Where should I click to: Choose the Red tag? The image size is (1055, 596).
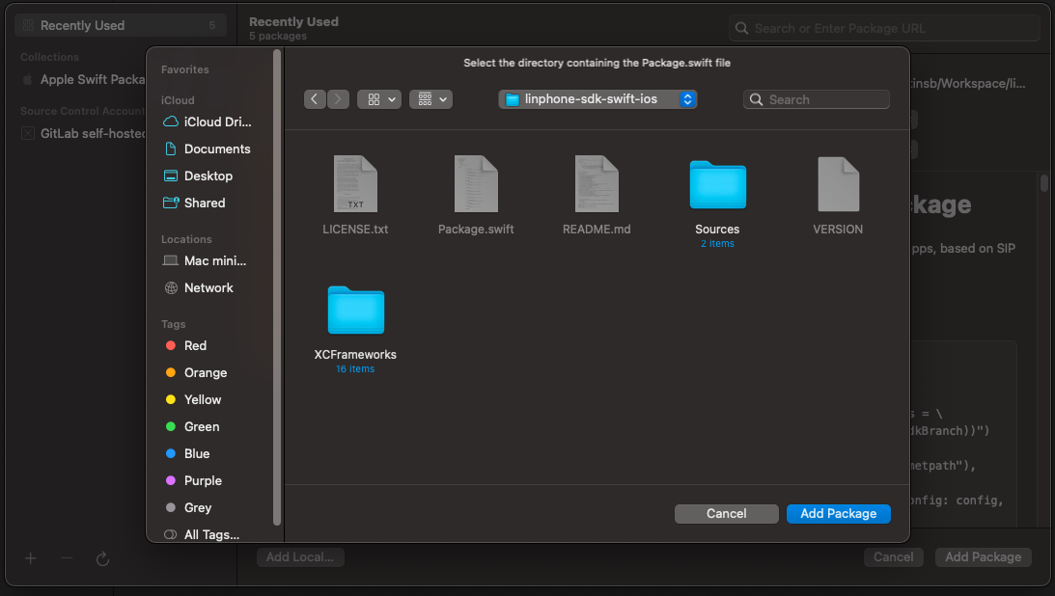(x=195, y=345)
